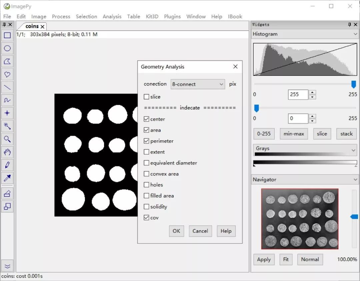Screen dimensions: 360x281
Task: Open the Kit3D menu
Action: click(152, 16)
